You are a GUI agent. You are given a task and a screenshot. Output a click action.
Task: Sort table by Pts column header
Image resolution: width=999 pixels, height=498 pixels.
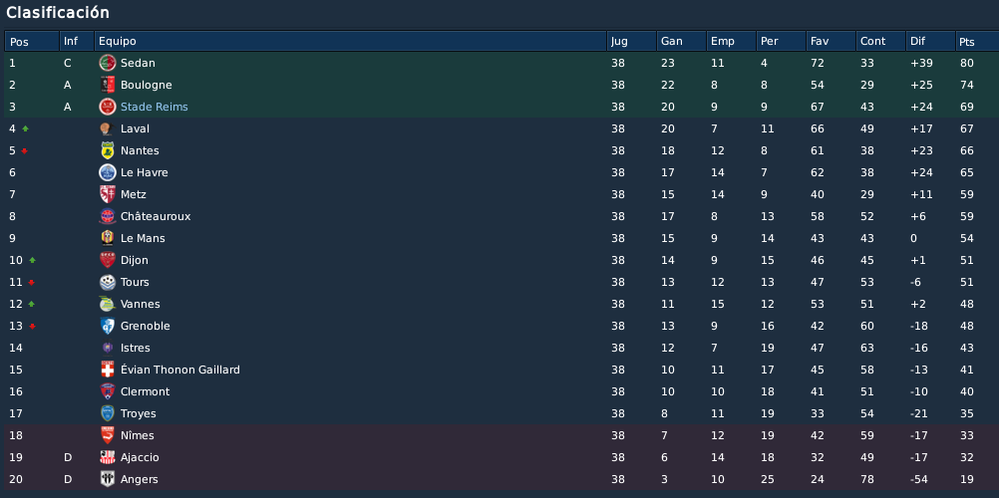(x=977, y=42)
